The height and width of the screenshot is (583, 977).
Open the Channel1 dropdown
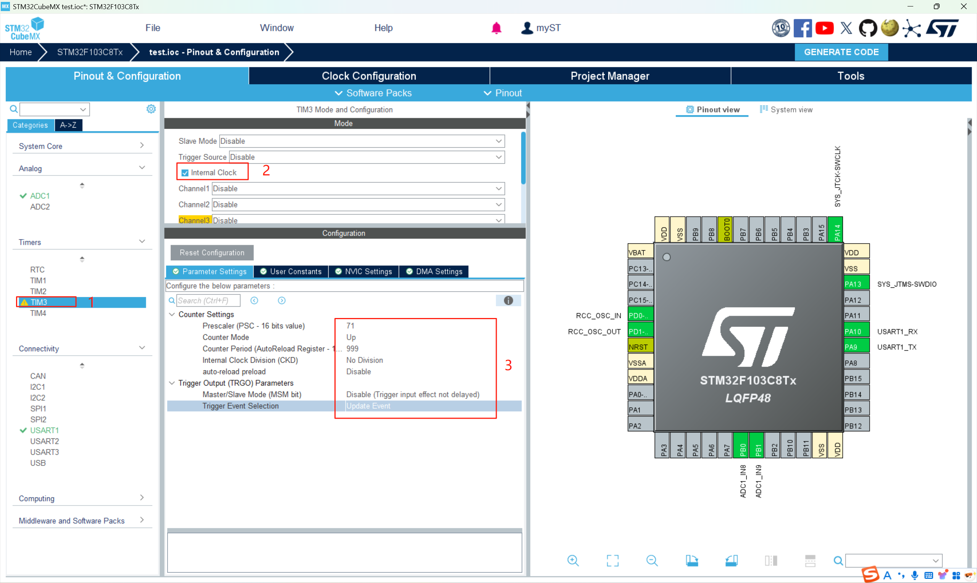[359, 189]
